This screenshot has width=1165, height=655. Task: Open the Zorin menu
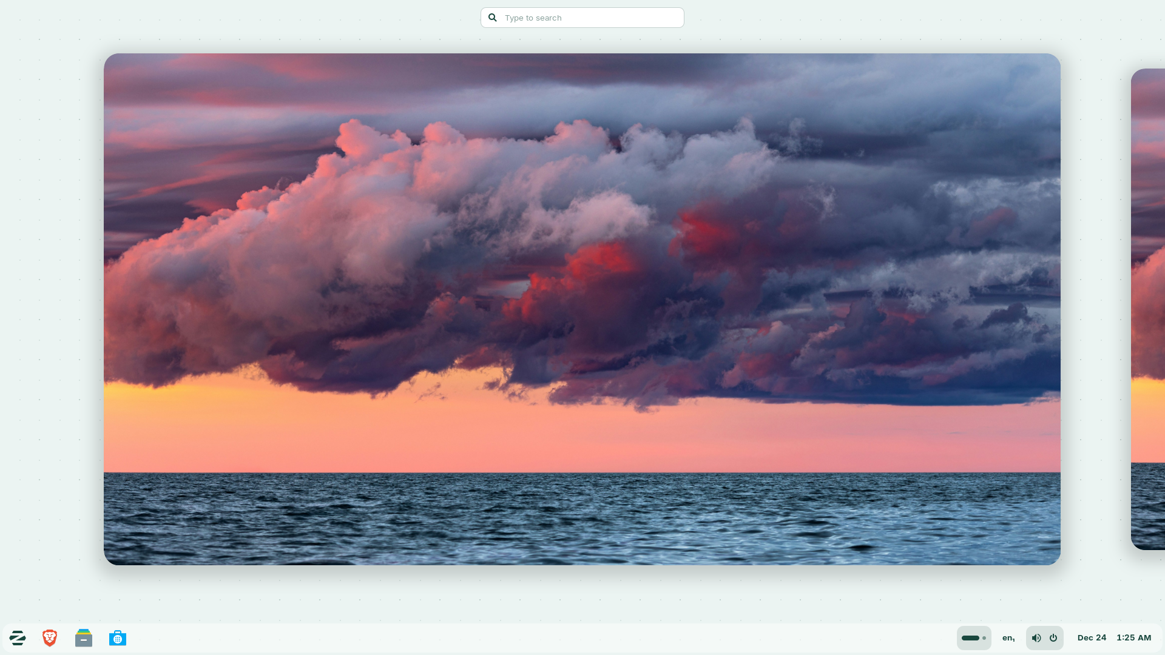click(18, 637)
